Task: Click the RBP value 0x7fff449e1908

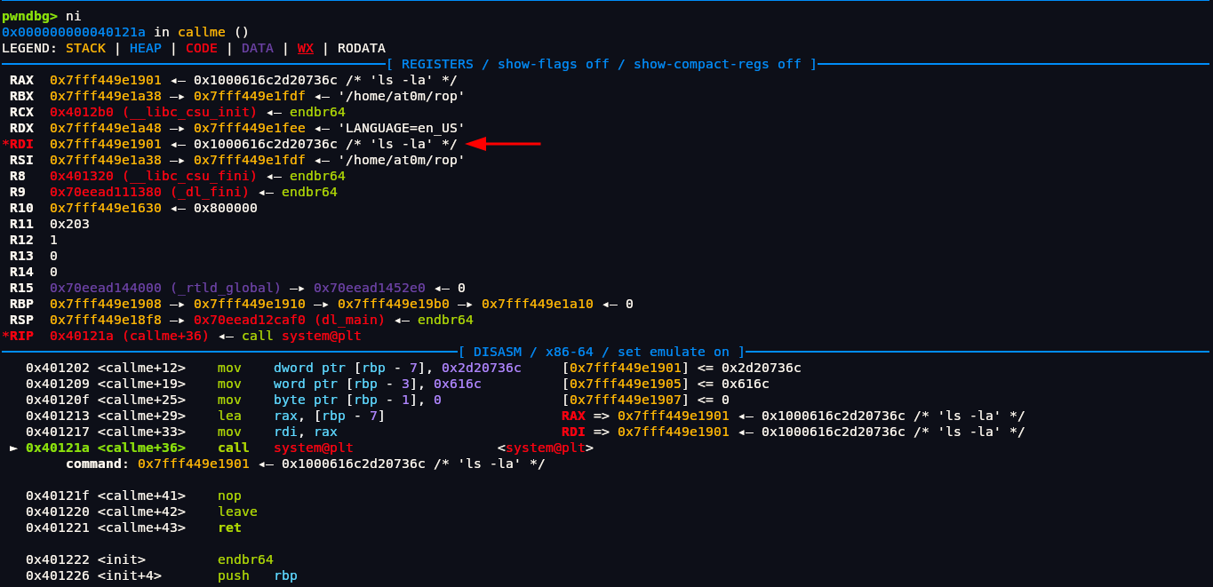Action: pyautogui.click(x=106, y=304)
